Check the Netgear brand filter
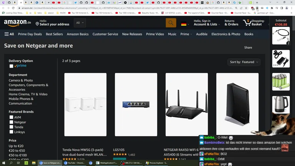The image size is (295, 166). [x=11, y=122]
